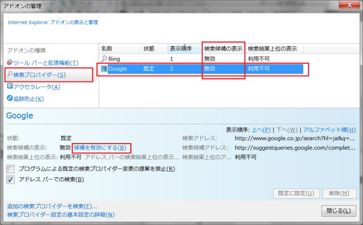Viewport: 363px width, 225px height.
Task: Open the (N) link about search provider preferences
Action: [x=61, y=215]
